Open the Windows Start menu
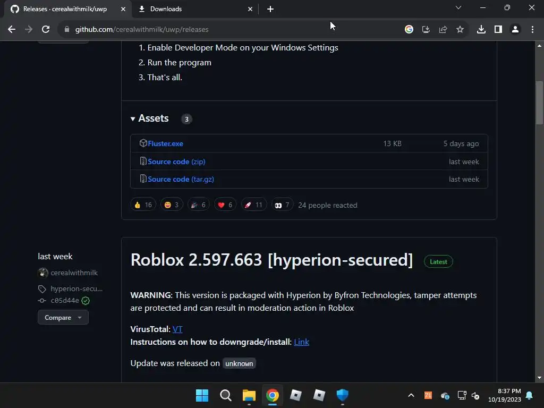The width and height of the screenshot is (544, 408). (202, 395)
